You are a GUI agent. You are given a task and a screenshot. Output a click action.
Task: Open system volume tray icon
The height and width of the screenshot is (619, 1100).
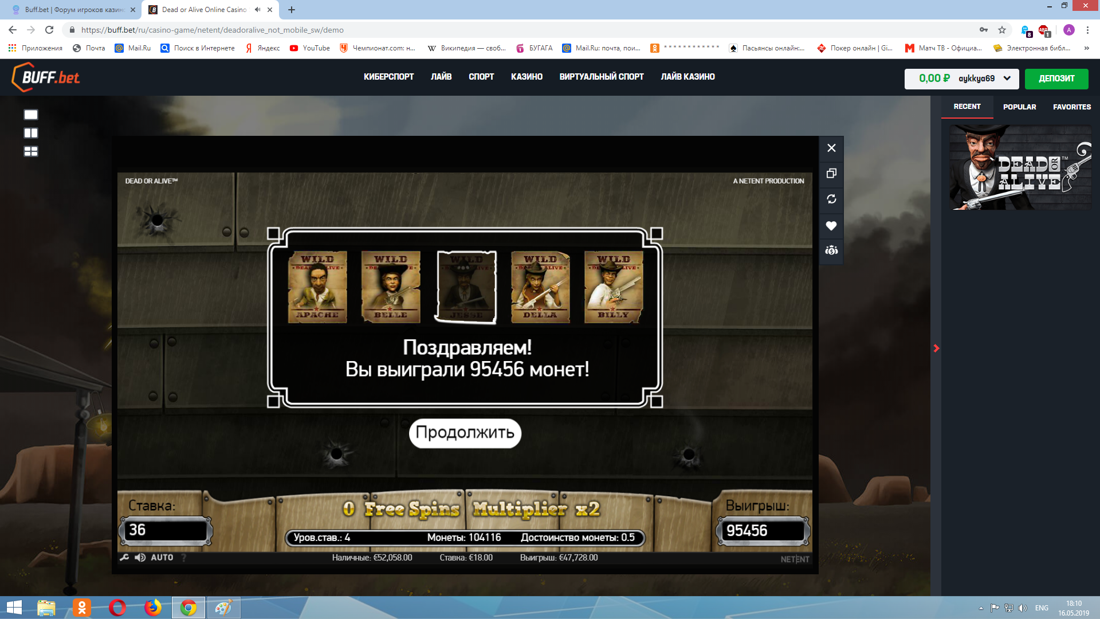pyautogui.click(x=1023, y=608)
